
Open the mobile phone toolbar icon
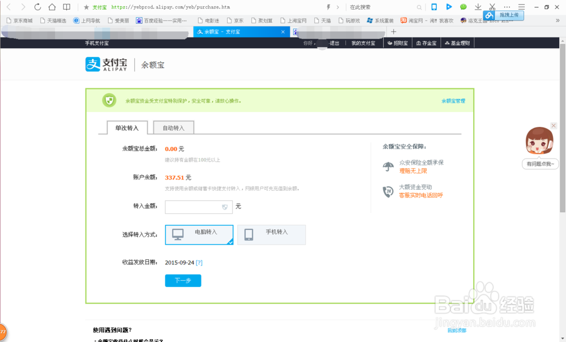tap(434, 7)
